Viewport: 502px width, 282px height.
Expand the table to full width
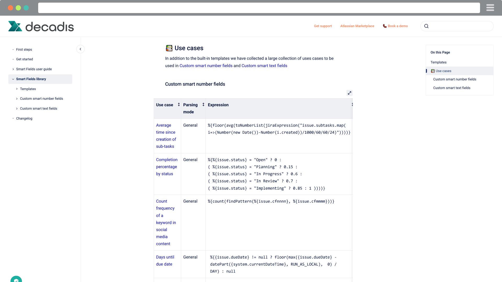tap(349, 93)
